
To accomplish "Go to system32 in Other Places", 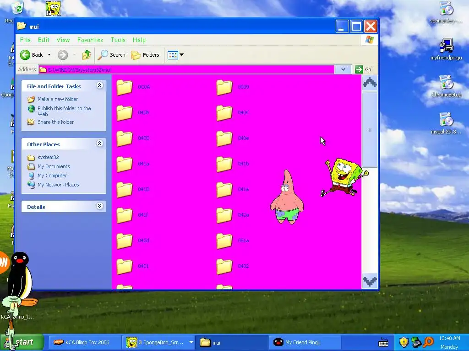I will (x=48, y=157).
